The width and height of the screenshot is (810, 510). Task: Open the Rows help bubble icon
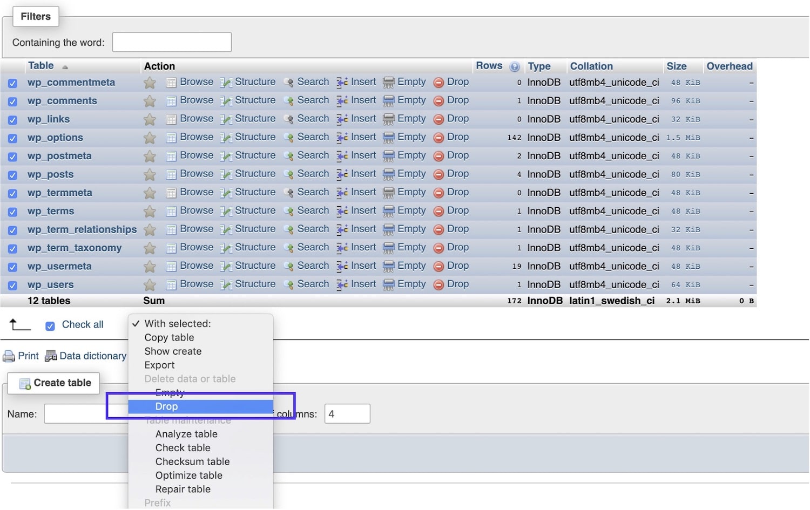tap(515, 66)
